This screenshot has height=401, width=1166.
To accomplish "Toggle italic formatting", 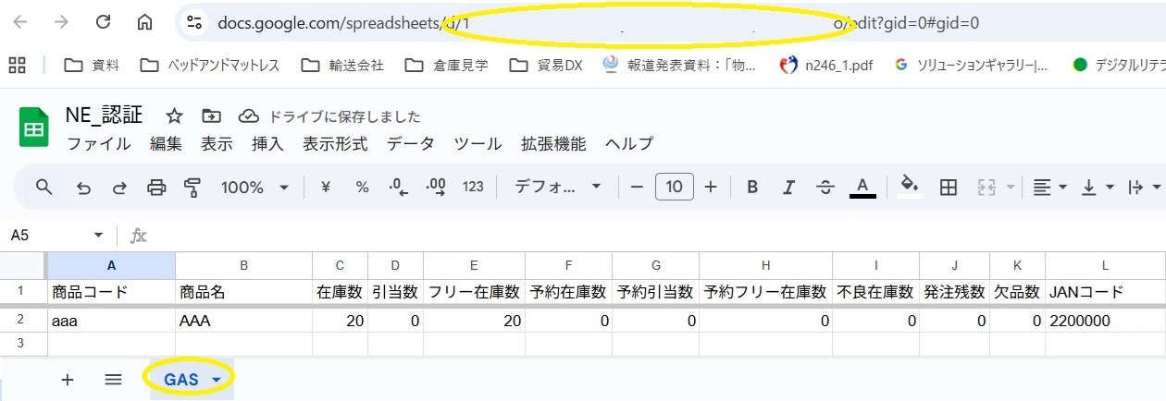I will click(788, 187).
